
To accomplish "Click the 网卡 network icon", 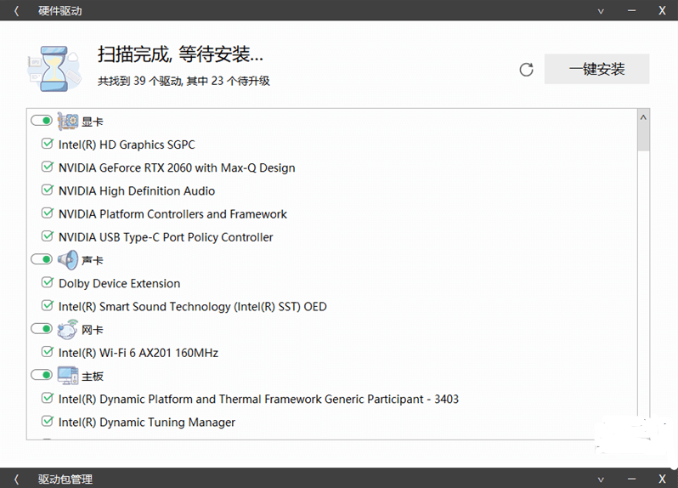I will pos(68,330).
